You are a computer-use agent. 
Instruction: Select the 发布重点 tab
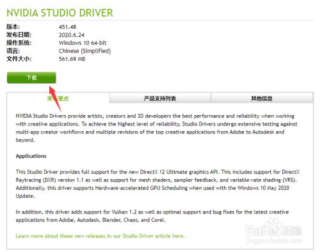pos(58,98)
